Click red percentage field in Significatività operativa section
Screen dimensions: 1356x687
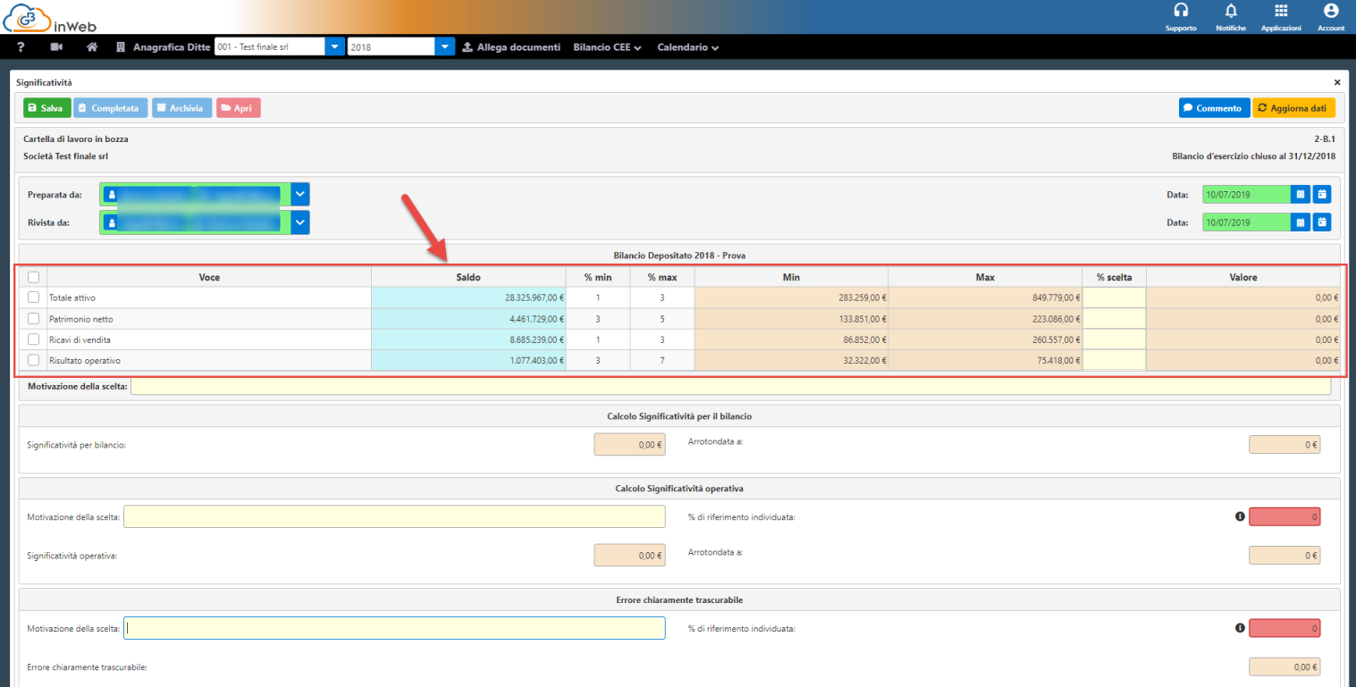point(1284,516)
